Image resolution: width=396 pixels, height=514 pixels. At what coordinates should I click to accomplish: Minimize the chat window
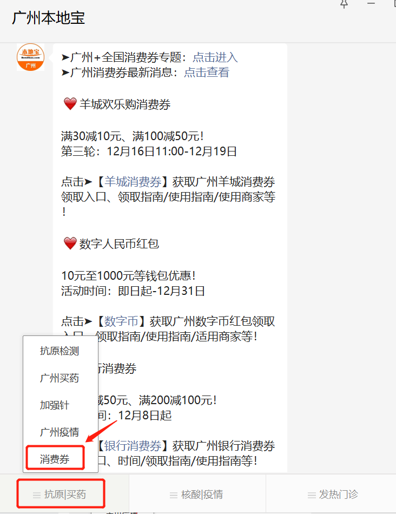371,3
